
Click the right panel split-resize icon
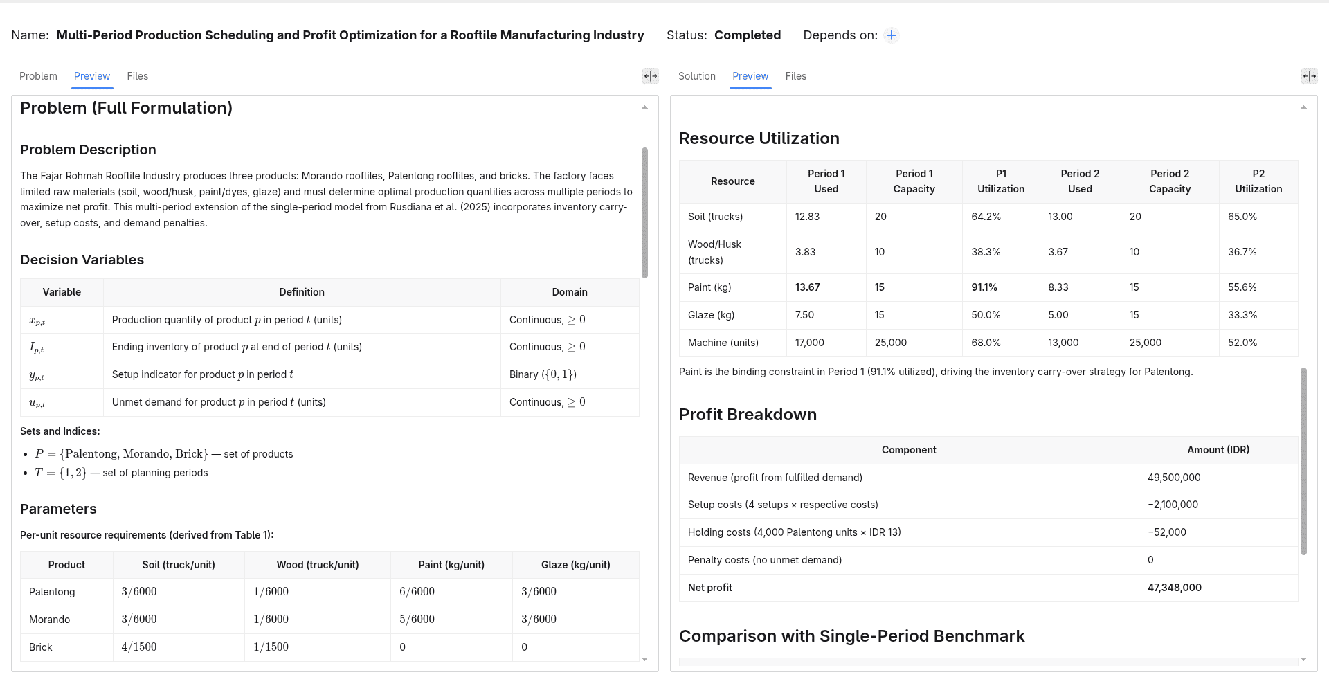pyautogui.click(x=1309, y=76)
